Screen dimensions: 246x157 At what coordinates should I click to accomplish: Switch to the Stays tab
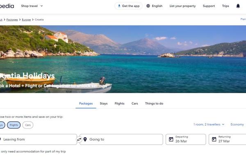coord(104,104)
